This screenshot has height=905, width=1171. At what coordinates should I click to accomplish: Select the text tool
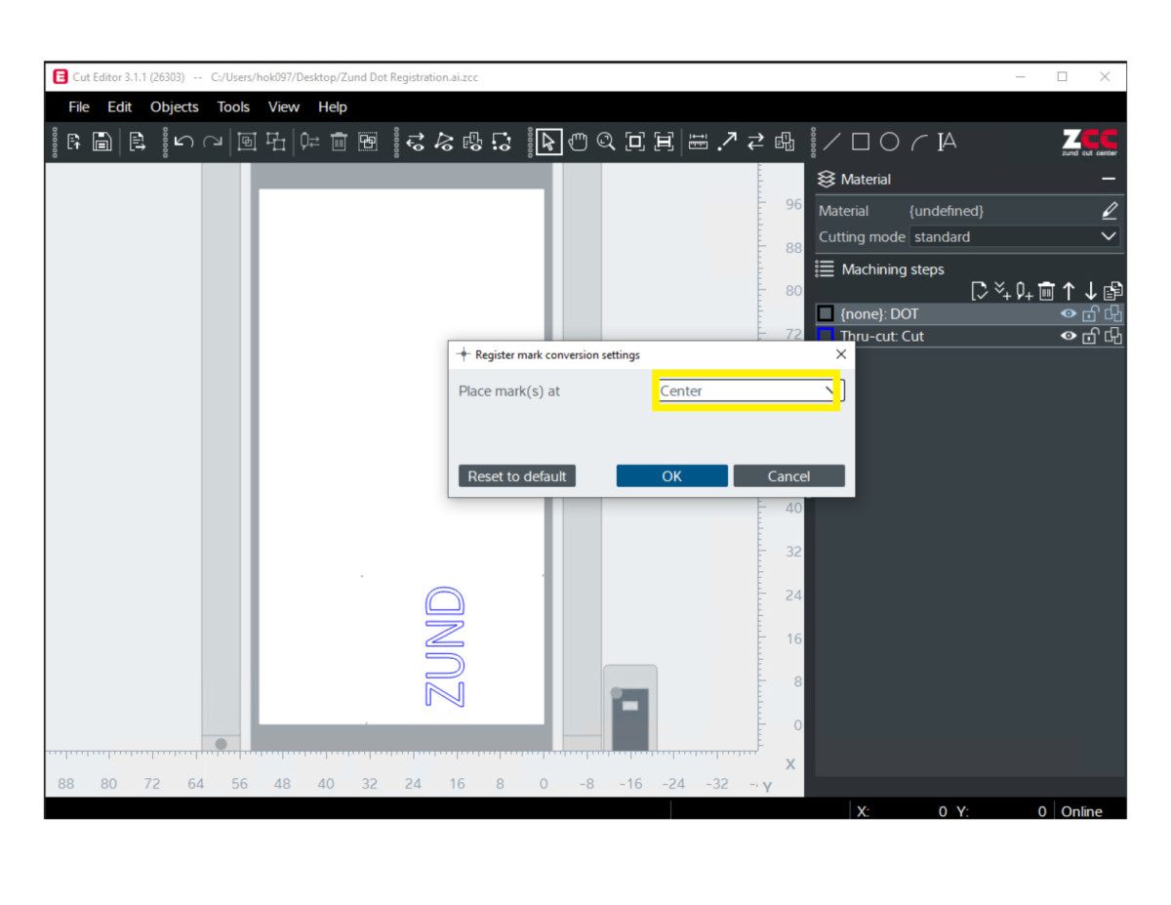coord(947,143)
